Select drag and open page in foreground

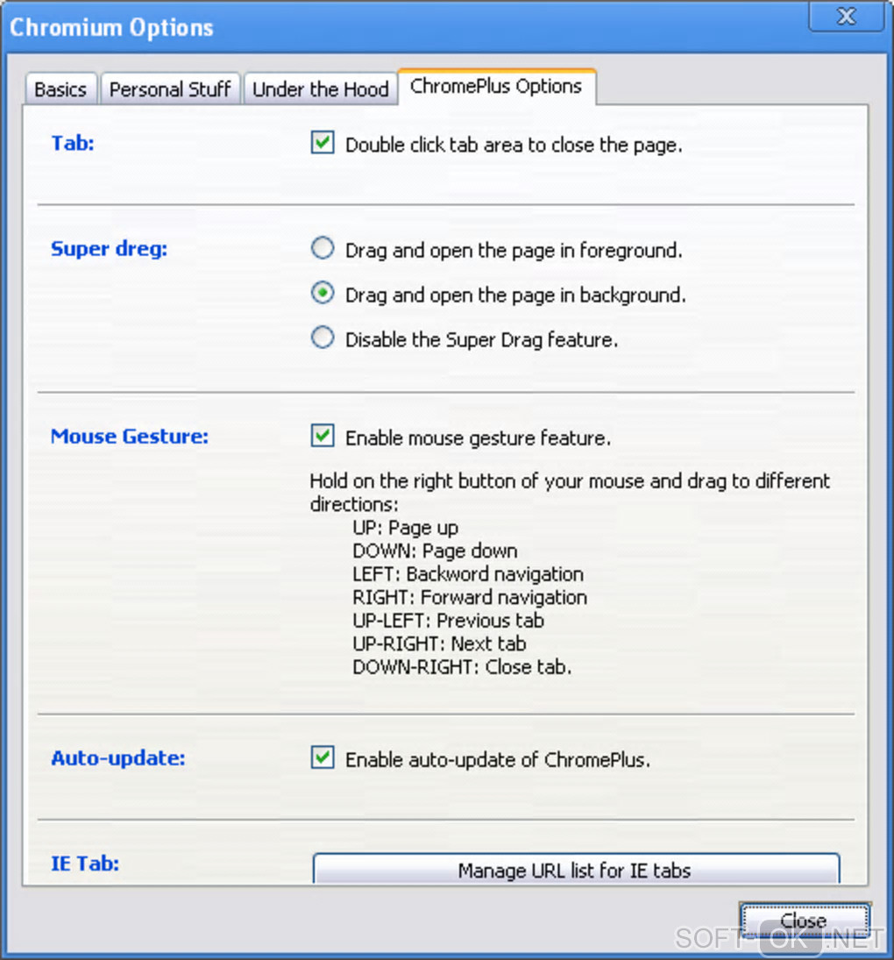[323, 249]
